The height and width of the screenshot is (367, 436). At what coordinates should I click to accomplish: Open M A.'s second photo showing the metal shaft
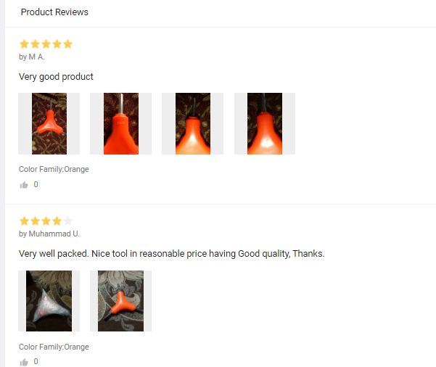tap(120, 123)
